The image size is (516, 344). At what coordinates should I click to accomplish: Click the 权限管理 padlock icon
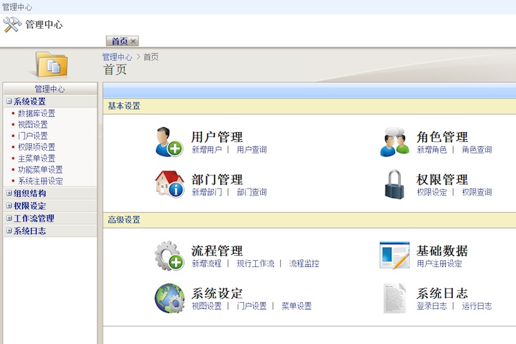(394, 184)
